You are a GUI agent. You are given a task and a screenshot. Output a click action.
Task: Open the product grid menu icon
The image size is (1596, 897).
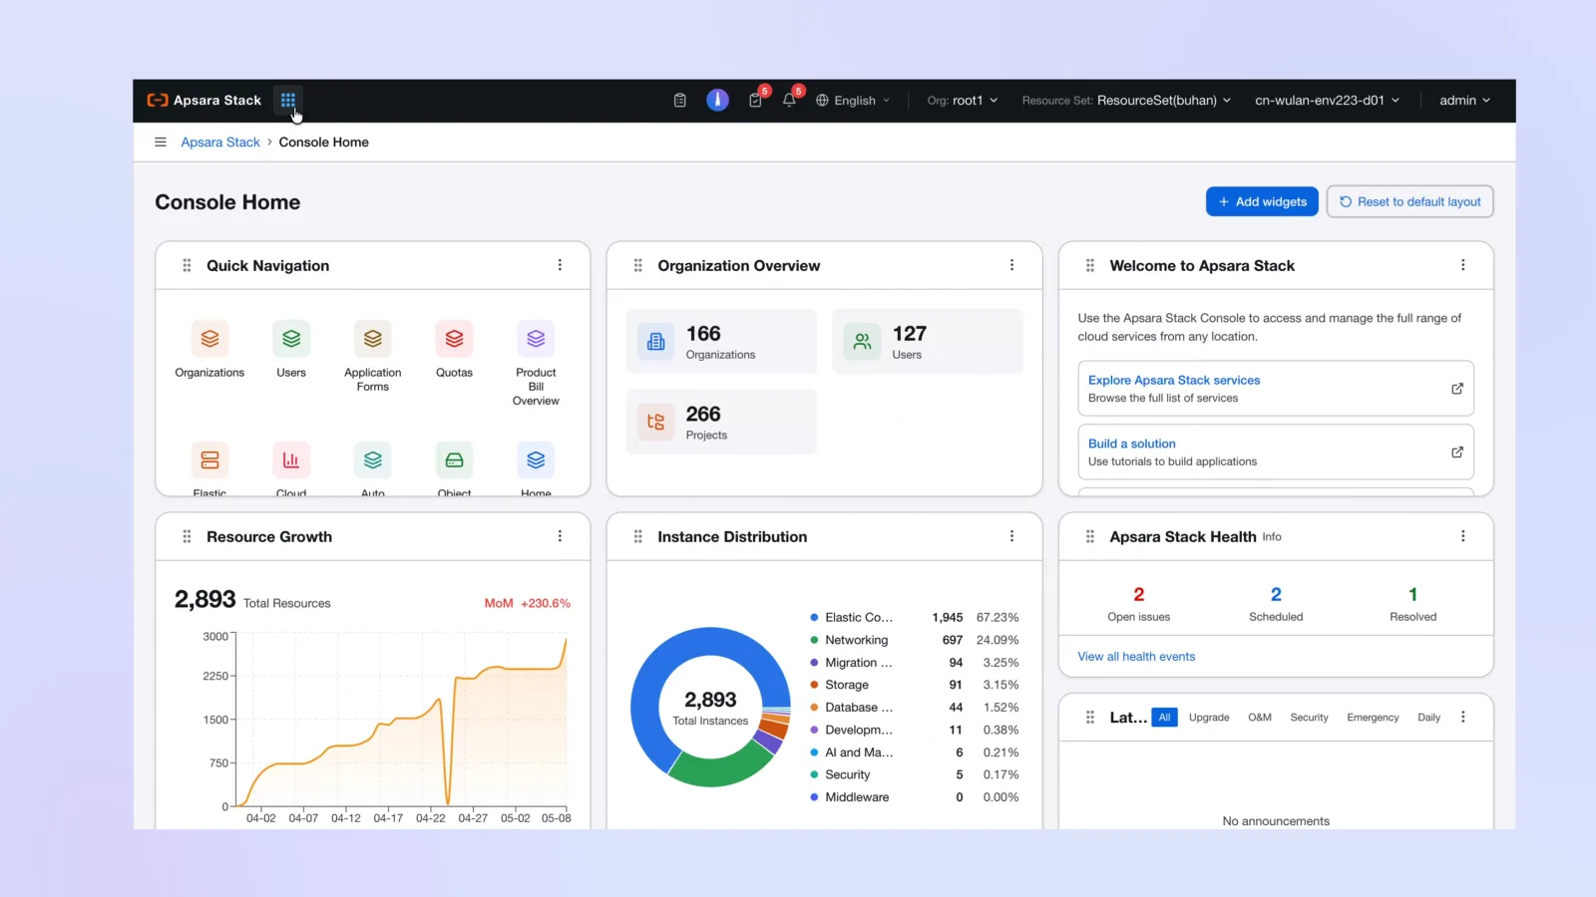[x=287, y=100]
